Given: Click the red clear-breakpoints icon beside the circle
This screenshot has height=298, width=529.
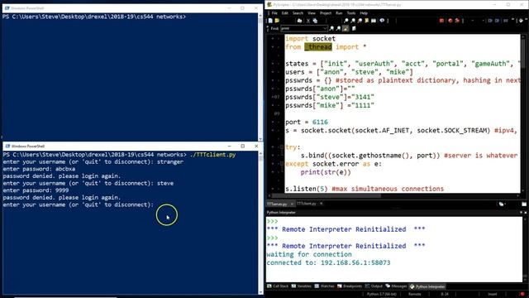Looking at the screenshot, I should (x=457, y=21).
